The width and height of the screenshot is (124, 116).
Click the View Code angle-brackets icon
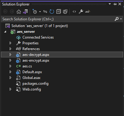74,12
